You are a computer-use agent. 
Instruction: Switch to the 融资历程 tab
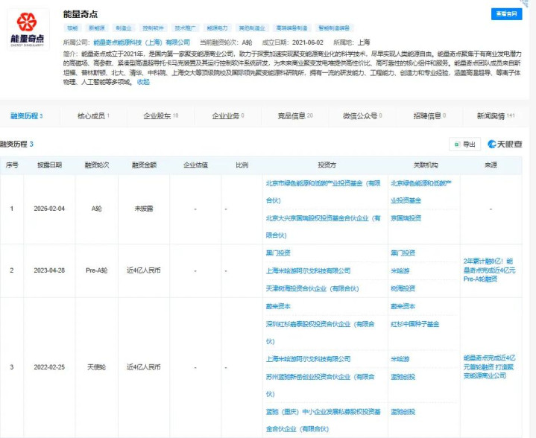[27, 116]
